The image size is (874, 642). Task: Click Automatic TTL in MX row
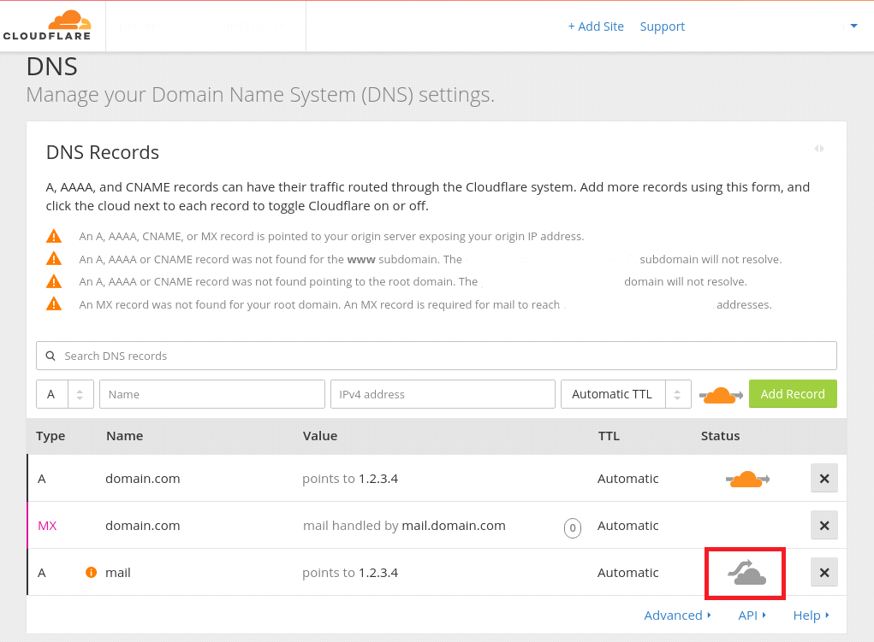pos(628,526)
